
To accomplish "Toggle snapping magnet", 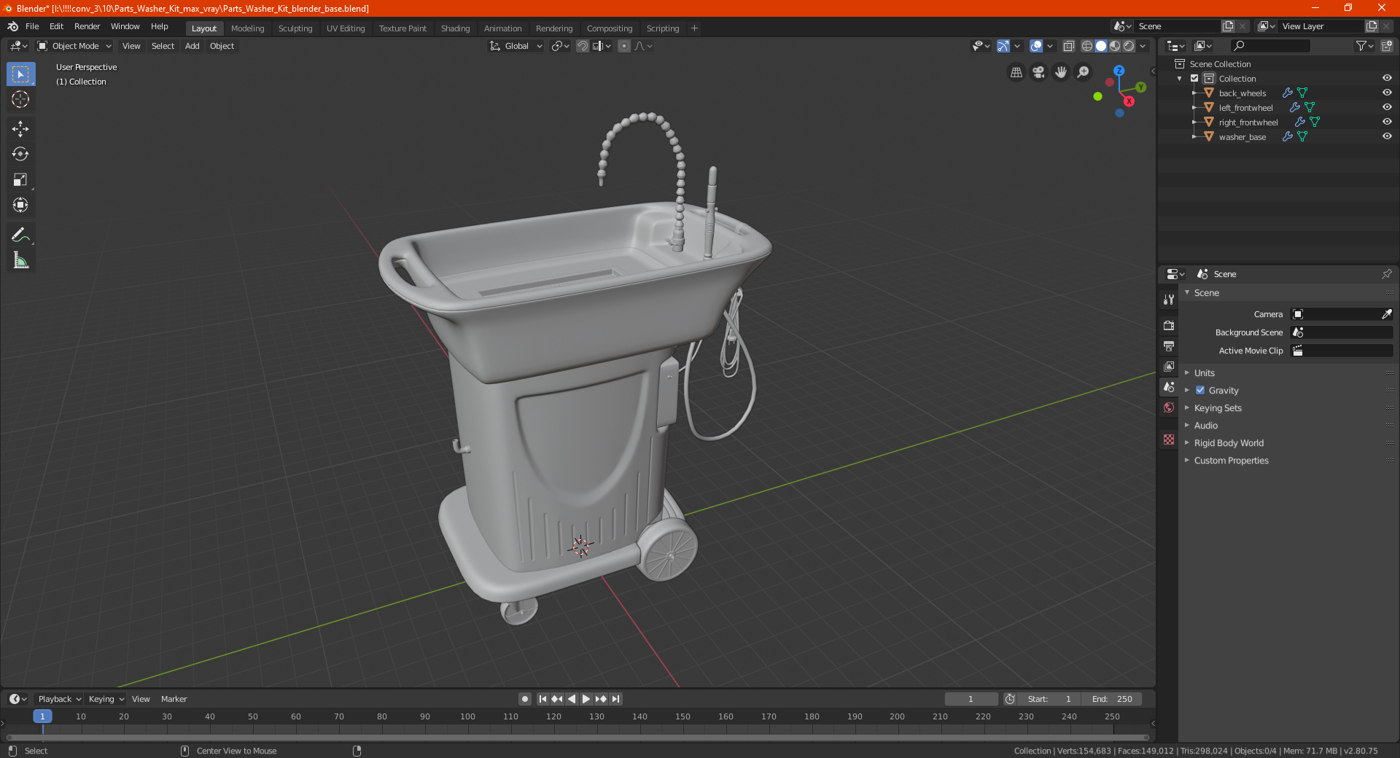I will pyautogui.click(x=582, y=46).
